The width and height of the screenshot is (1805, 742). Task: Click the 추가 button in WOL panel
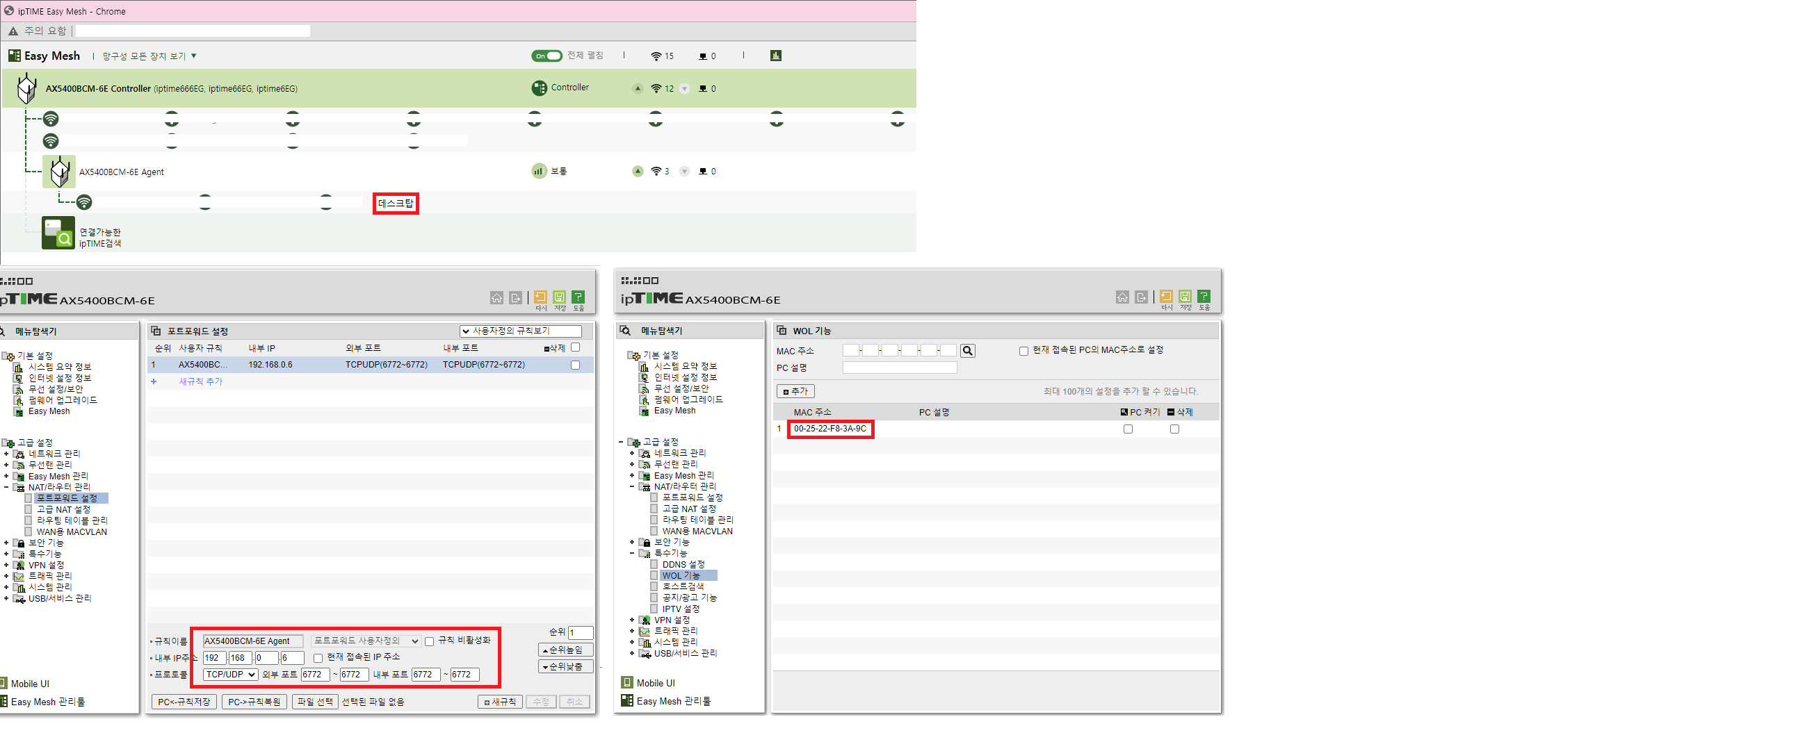coord(795,391)
